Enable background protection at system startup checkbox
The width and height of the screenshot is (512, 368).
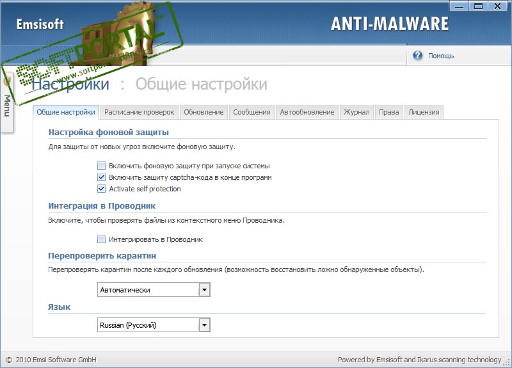(x=102, y=166)
